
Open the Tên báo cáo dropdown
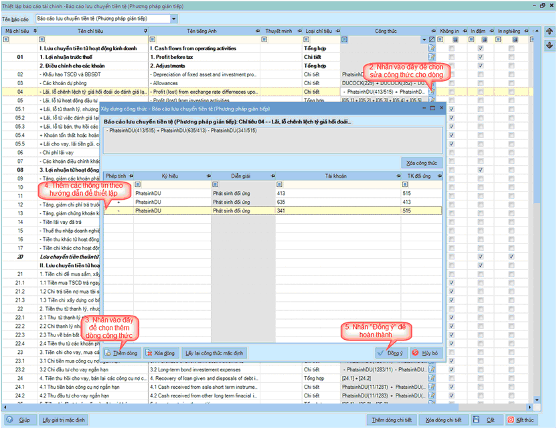[173, 19]
